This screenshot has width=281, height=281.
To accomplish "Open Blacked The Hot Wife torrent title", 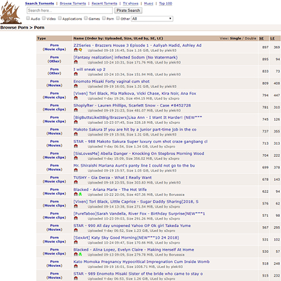I will coord(110,189).
